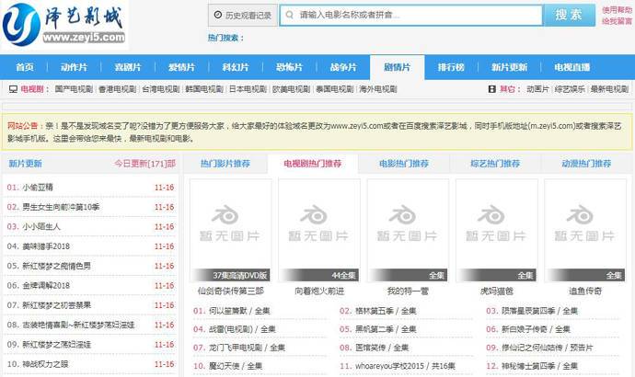The height and width of the screenshot is (377, 635).
Task: Select the 热门影片推荐 tab
Action: (x=225, y=164)
